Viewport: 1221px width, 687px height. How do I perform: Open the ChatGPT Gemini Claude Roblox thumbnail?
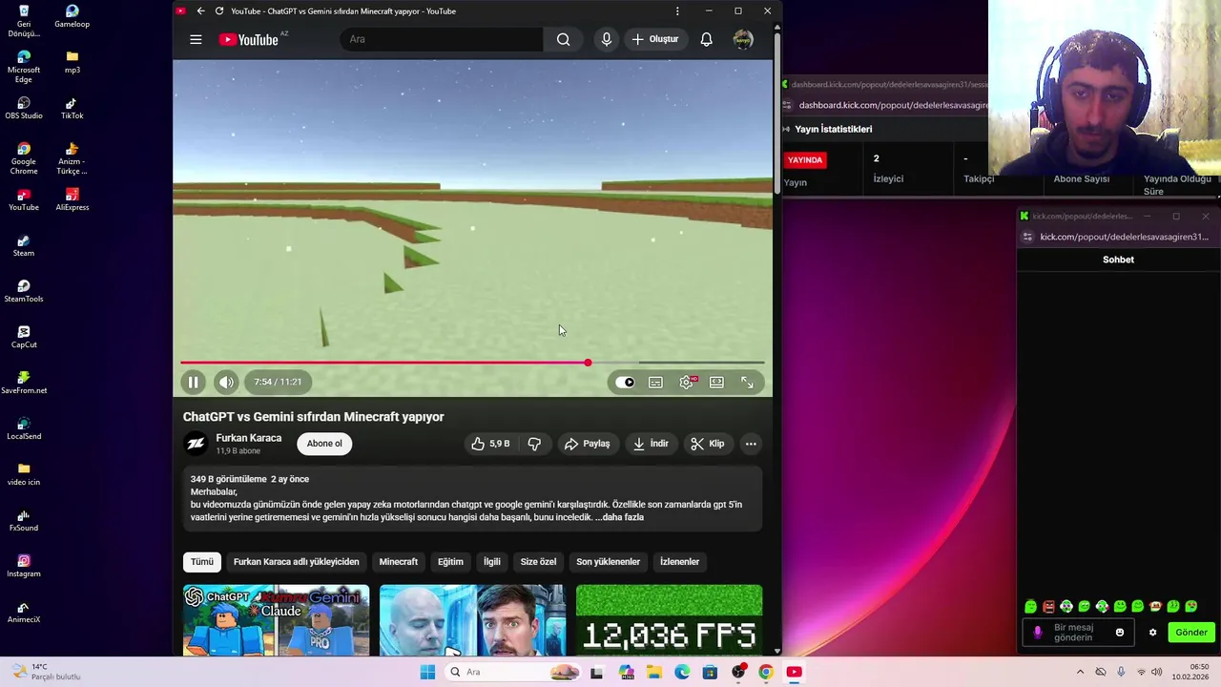(277, 619)
